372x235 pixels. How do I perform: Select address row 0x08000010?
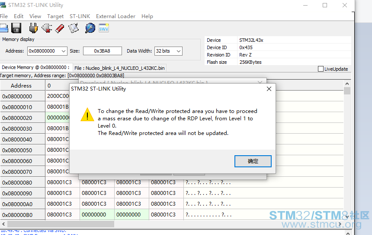coord(22,107)
